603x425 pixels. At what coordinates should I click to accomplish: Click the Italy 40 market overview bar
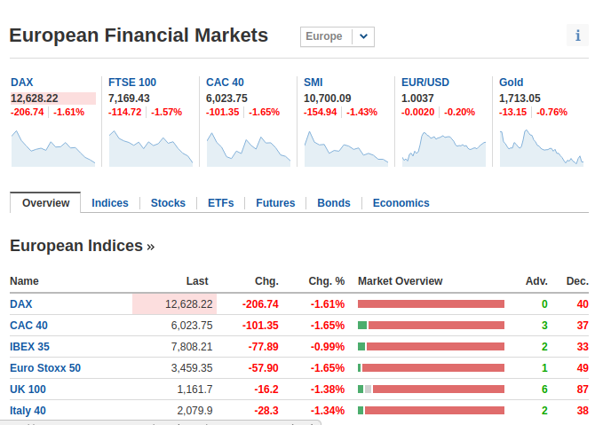(x=431, y=411)
